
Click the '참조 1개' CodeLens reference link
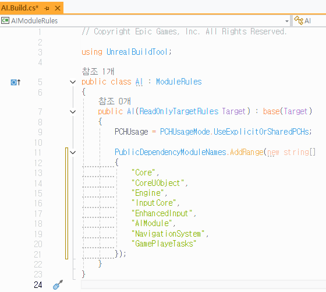(x=98, y=72)
